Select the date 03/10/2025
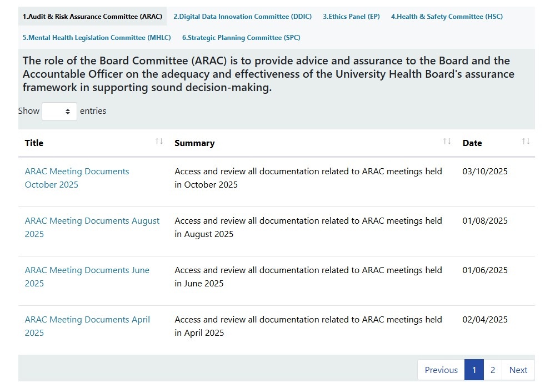The image size is (555, 388). [485, 171]
